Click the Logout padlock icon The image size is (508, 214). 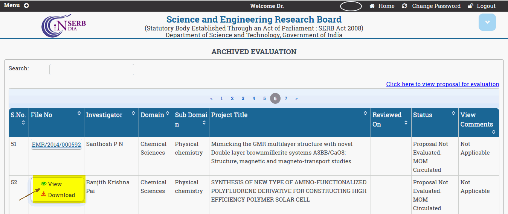(x=470, y=6)
